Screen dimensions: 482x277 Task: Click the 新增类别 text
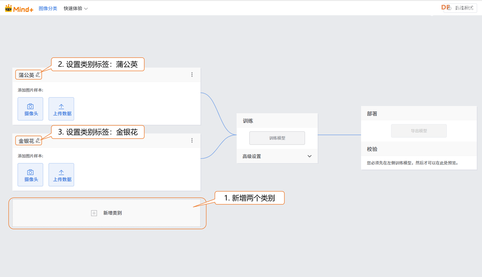tap(113, 213)
